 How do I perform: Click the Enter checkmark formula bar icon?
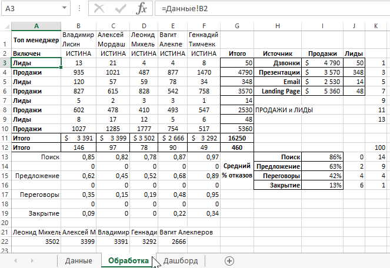(120, 9)
